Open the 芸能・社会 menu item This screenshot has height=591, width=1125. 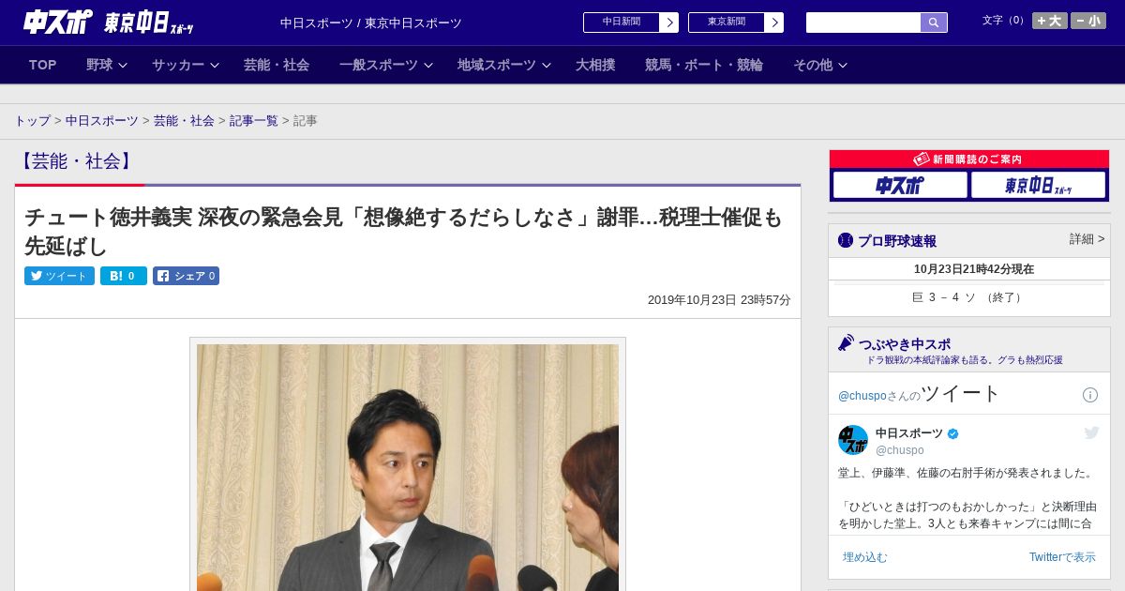277,65
